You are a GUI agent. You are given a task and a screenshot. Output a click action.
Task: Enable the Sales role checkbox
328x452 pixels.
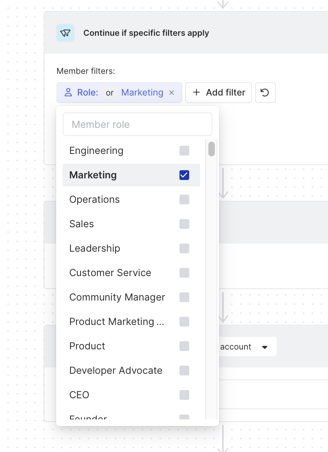point(184,224)
